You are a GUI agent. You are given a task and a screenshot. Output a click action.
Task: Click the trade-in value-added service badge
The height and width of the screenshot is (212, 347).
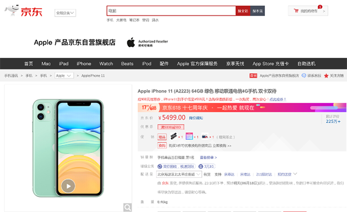point(176,166)
